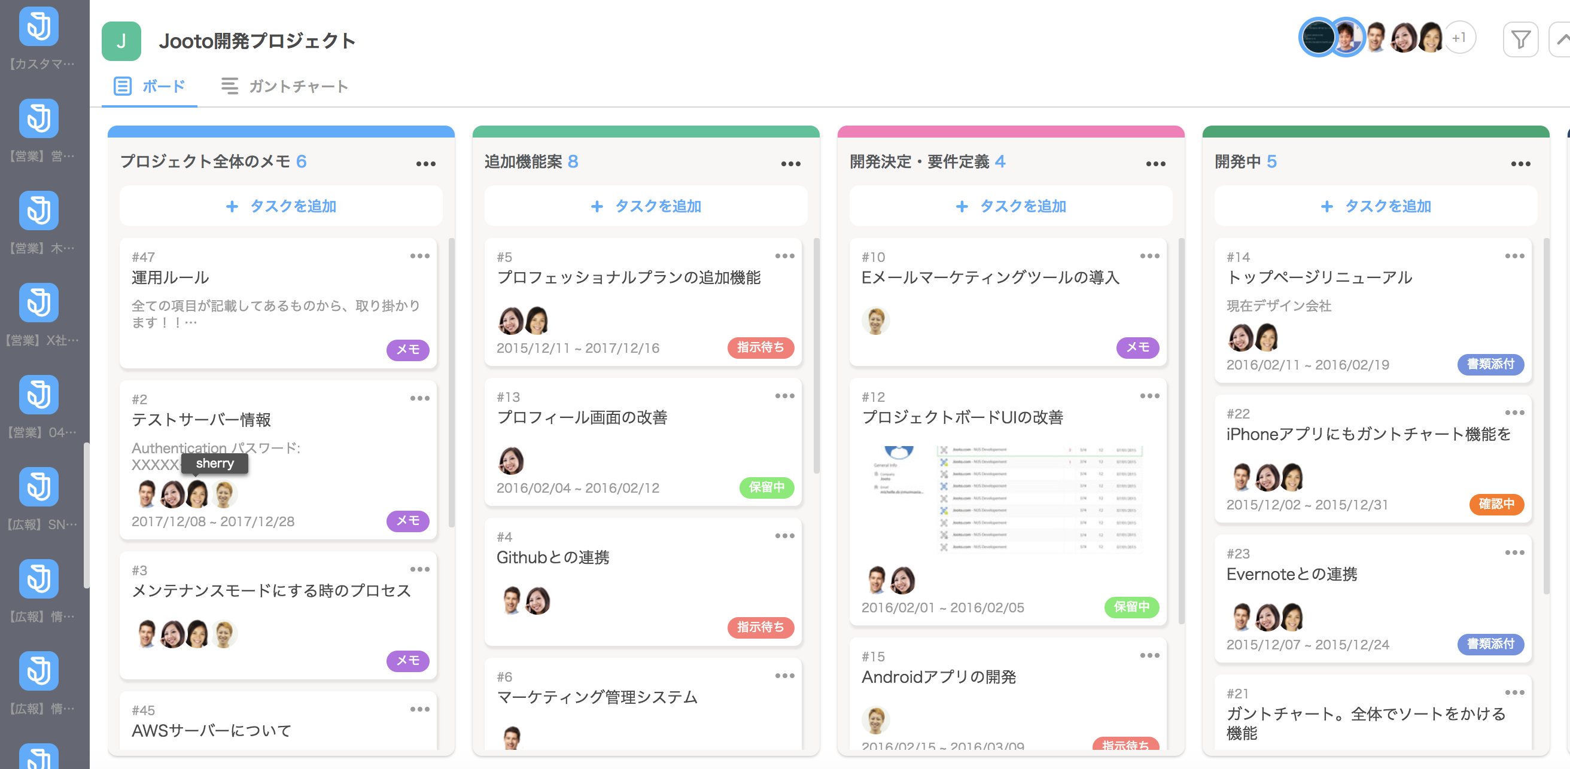This screenshot has width=1570, height=769.
Task: Click 書類添付 label on トップページリニューアル card
Action: click(1491, 364)
